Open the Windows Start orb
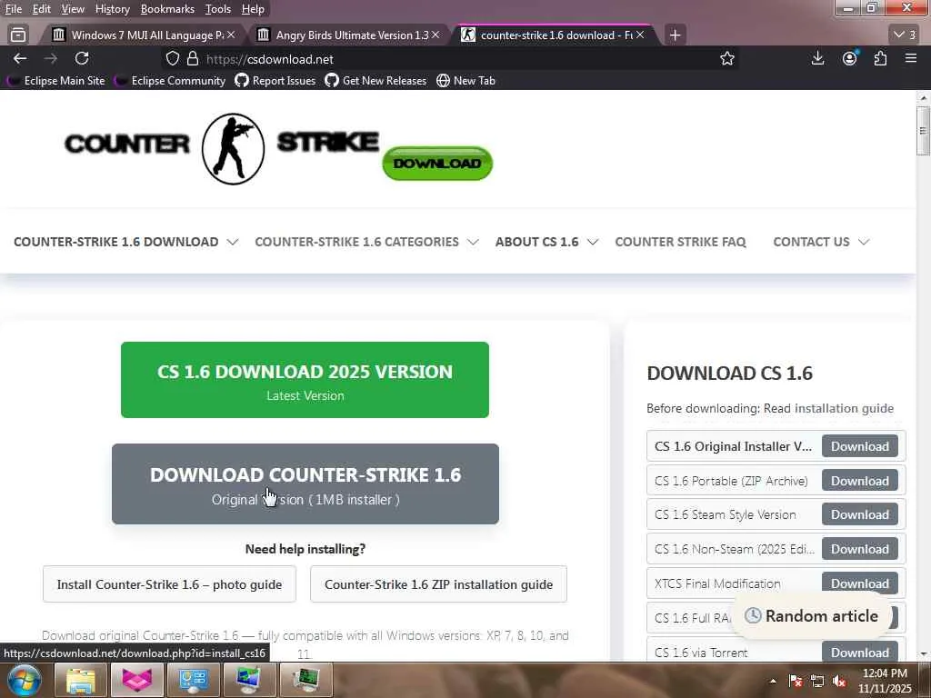This screenshot has height=698, width=931. [24, 680]
